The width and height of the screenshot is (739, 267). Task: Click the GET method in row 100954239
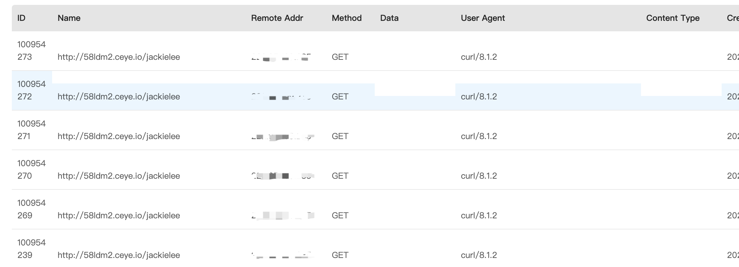340,255
